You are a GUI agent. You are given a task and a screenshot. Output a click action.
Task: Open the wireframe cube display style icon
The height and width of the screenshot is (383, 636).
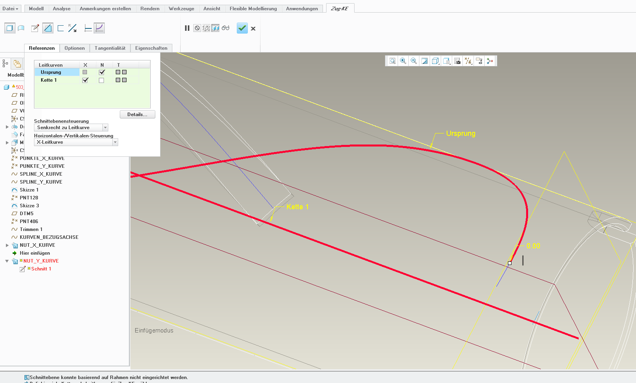[x=435, y=61]
